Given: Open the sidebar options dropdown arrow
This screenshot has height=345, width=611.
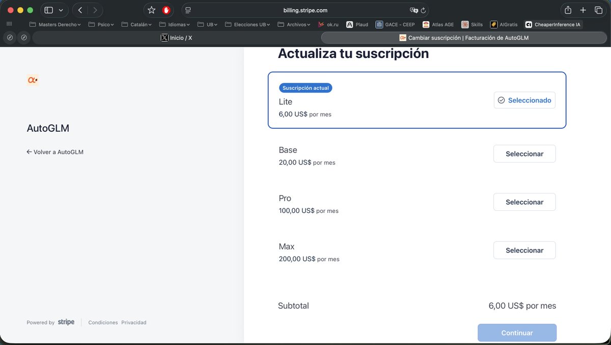Looking at the screenshot, I should pyautogui.click(x=61, y=10).
